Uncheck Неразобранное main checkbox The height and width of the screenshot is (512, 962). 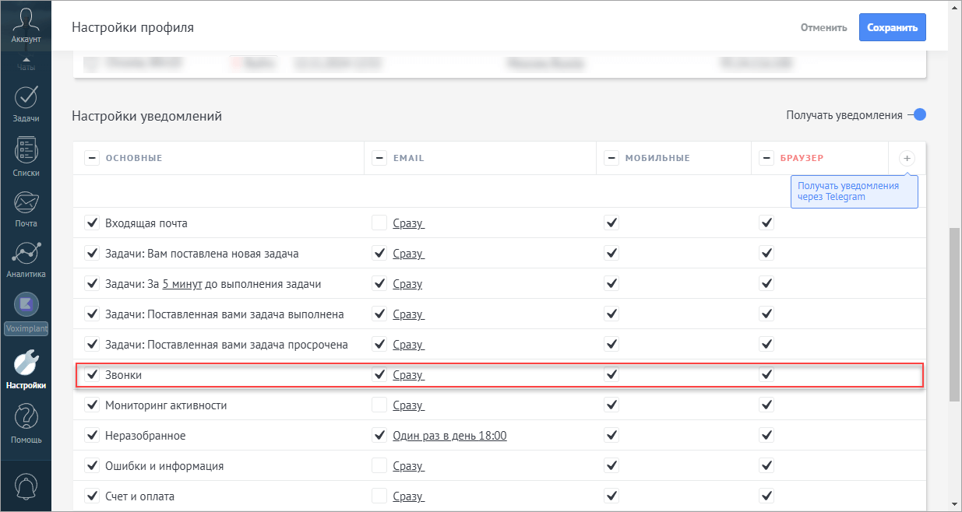92,436
